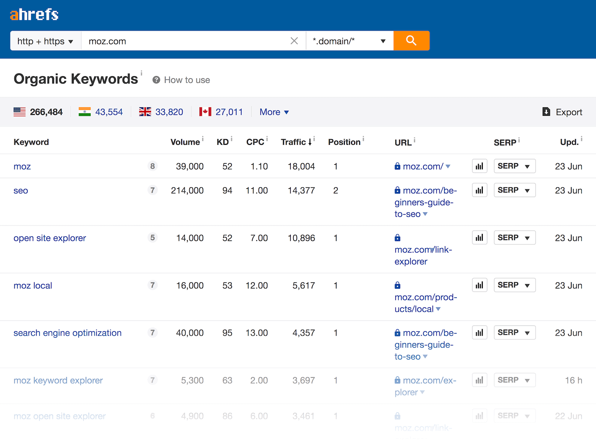Click the 18,004 traffic value
The width and height of the screenshot is (596, 448).
pyautogui.click(x=301, y=167)
